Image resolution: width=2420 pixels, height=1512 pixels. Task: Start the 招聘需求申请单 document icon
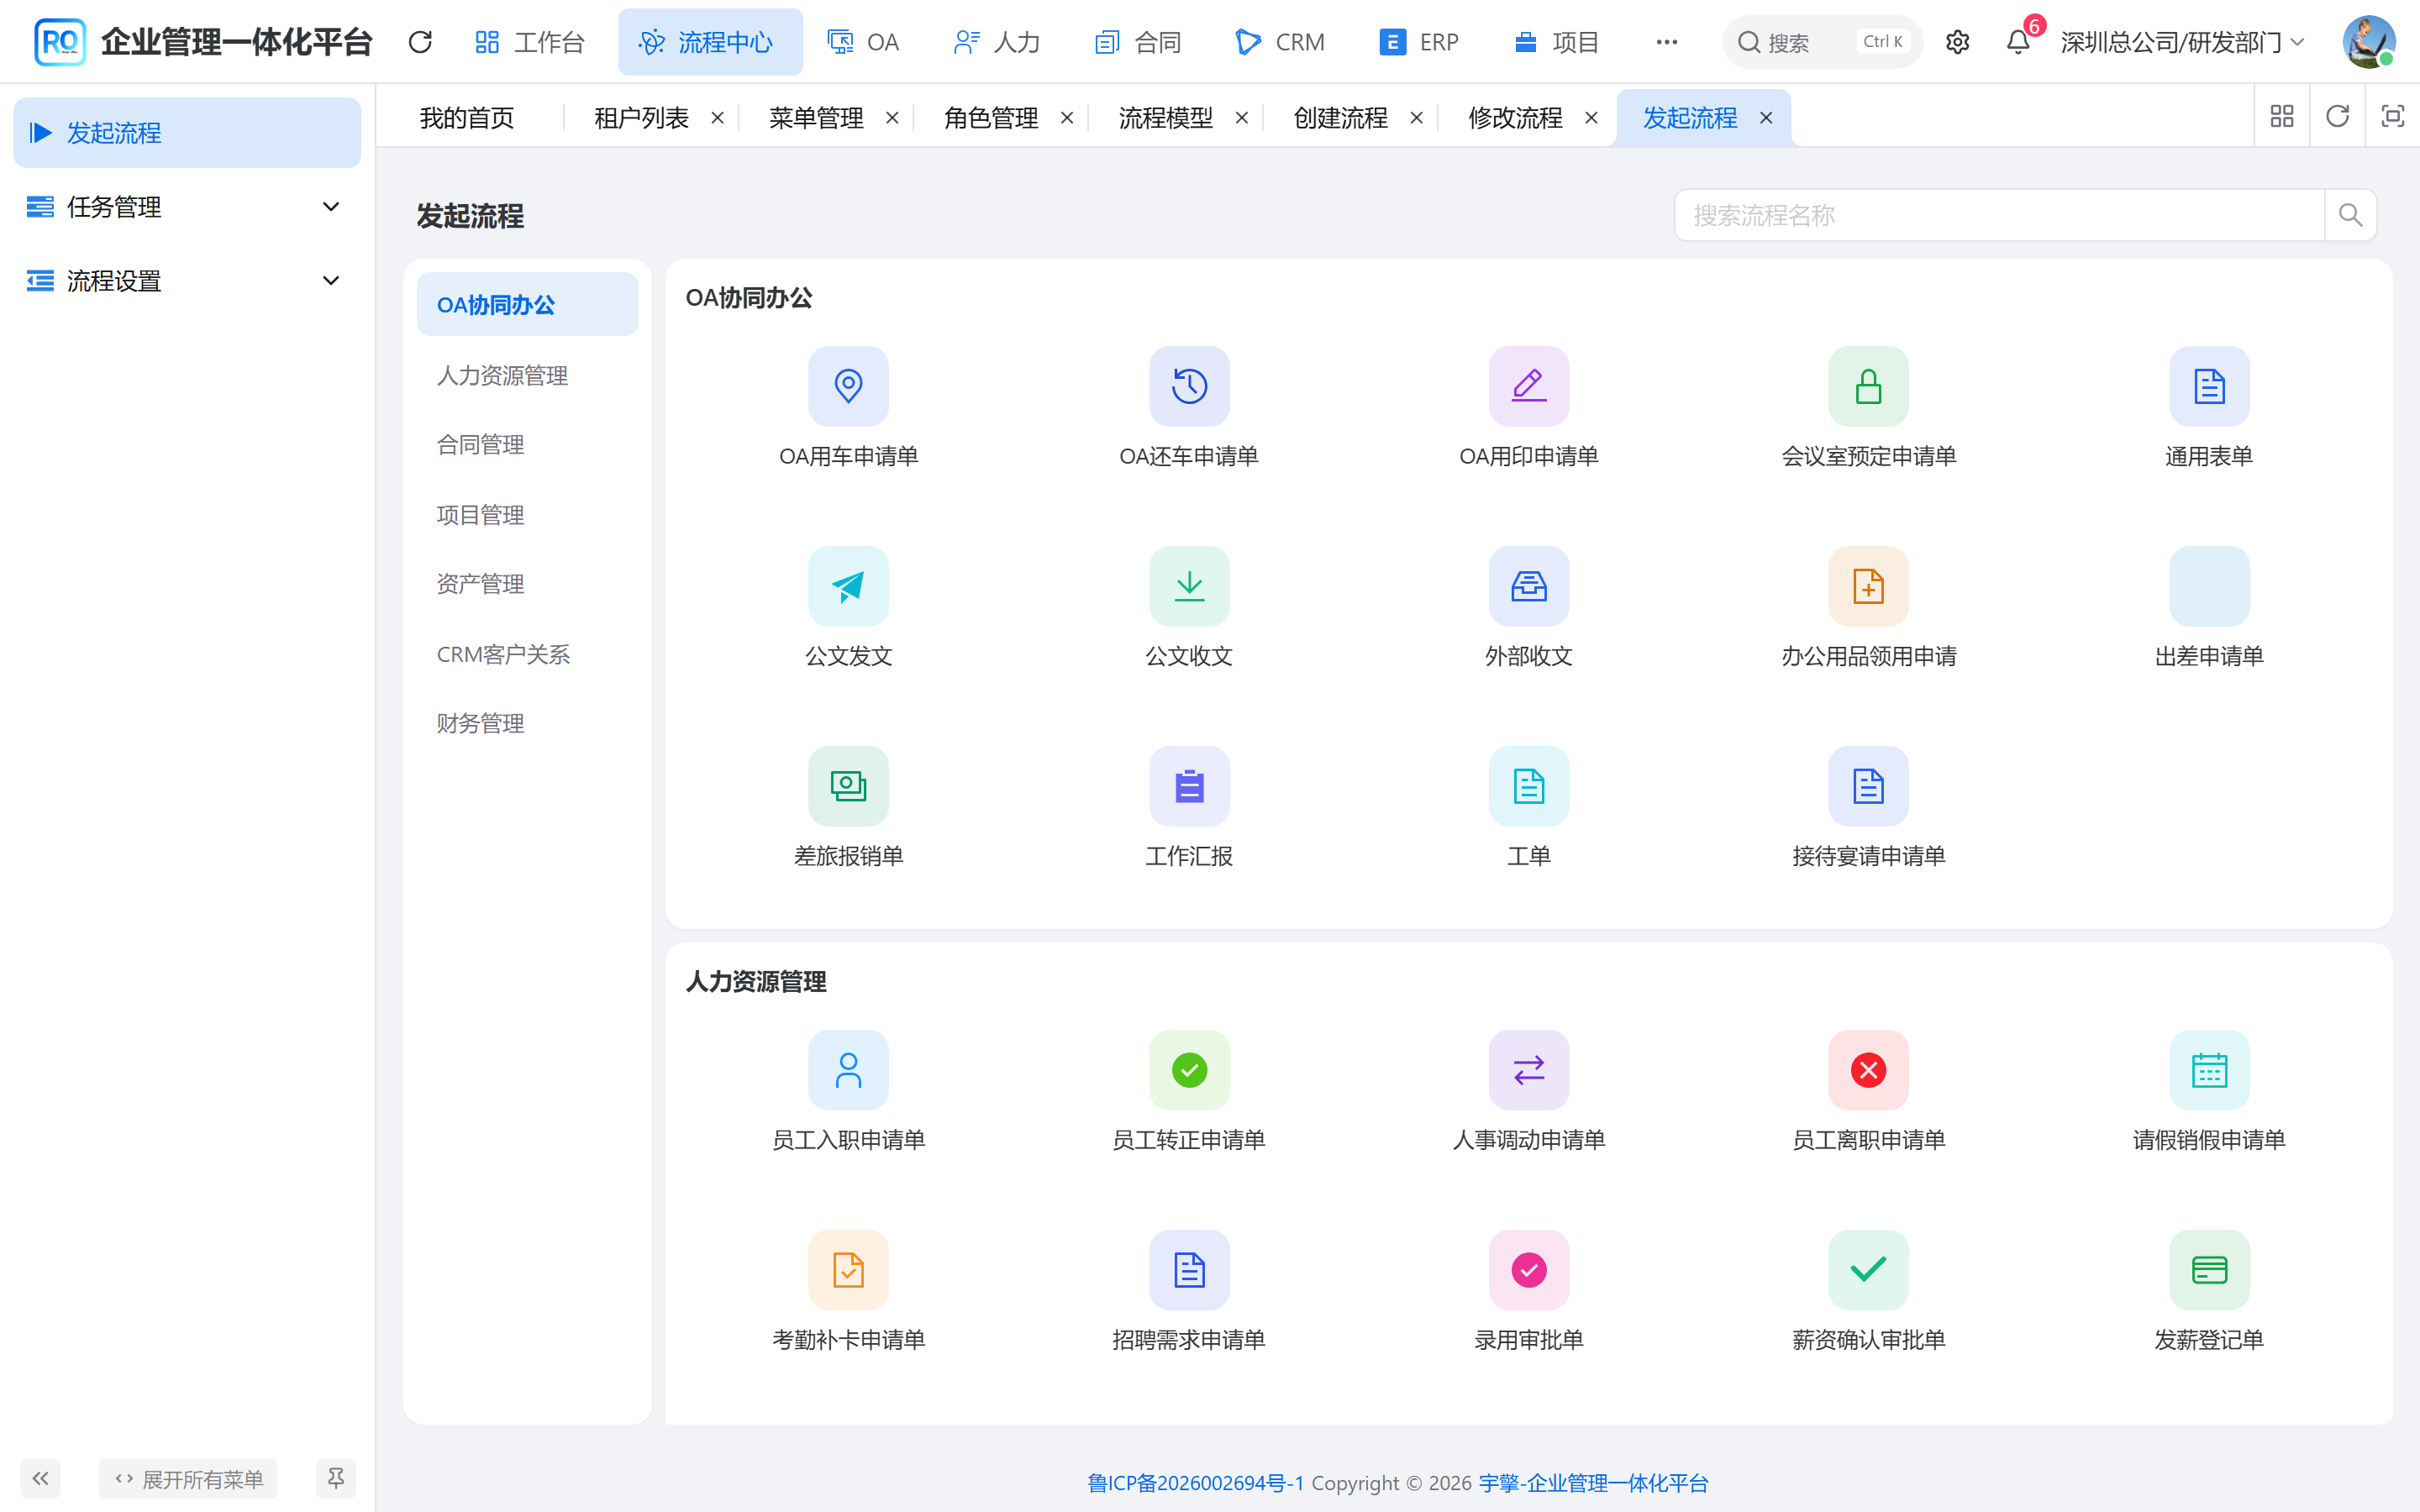coord(1189,1270)
